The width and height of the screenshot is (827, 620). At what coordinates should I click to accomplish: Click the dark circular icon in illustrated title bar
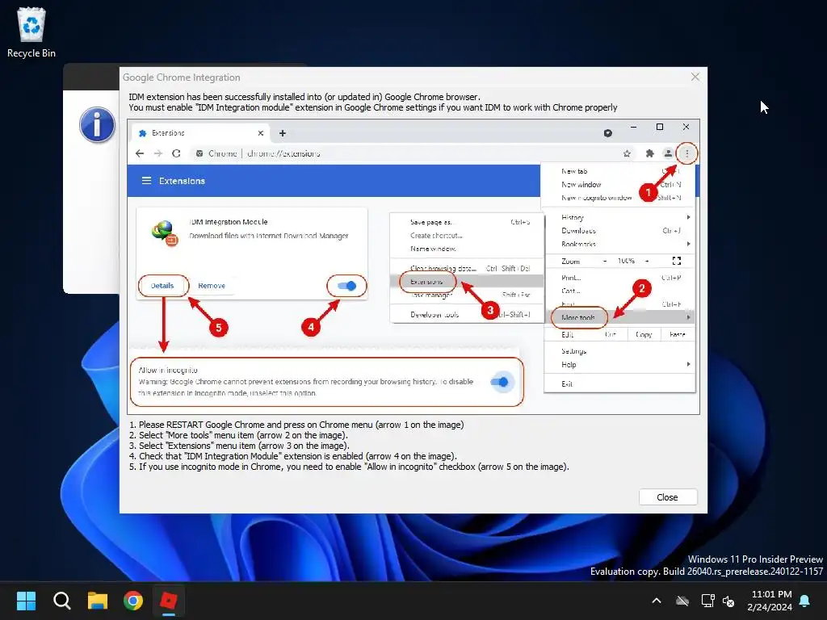[x=608, y=133]
